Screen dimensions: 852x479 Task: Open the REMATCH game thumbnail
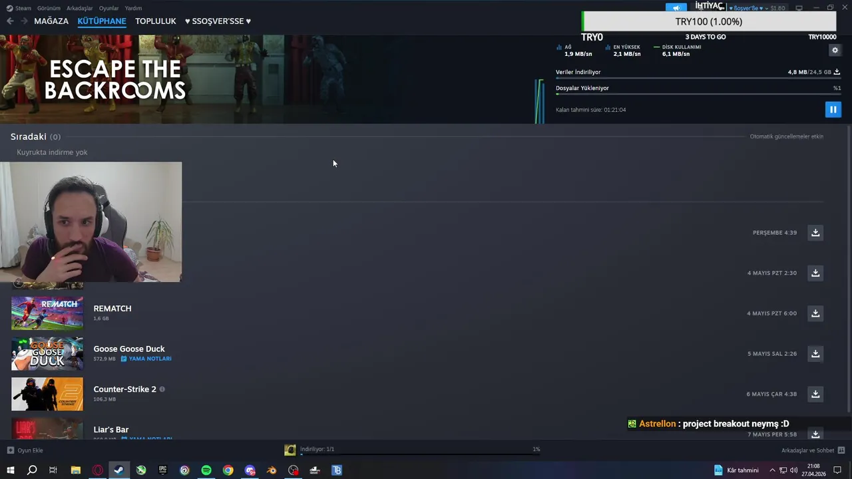(47, 313)
